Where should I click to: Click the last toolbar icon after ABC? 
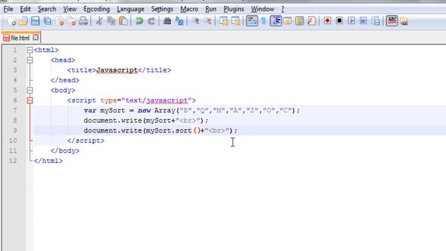pos(404,21)
